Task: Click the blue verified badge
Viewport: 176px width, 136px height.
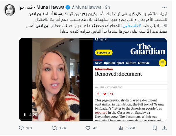Action: pyautogui.click(x=68, y=8)
